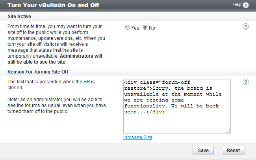
Task: Click the "text that is presented" description
Action: (x=51, y=84)
